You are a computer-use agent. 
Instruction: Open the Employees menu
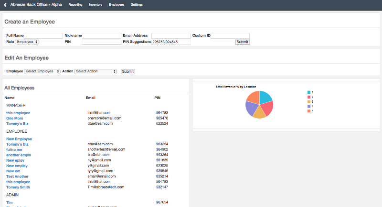tap(117, 5)
